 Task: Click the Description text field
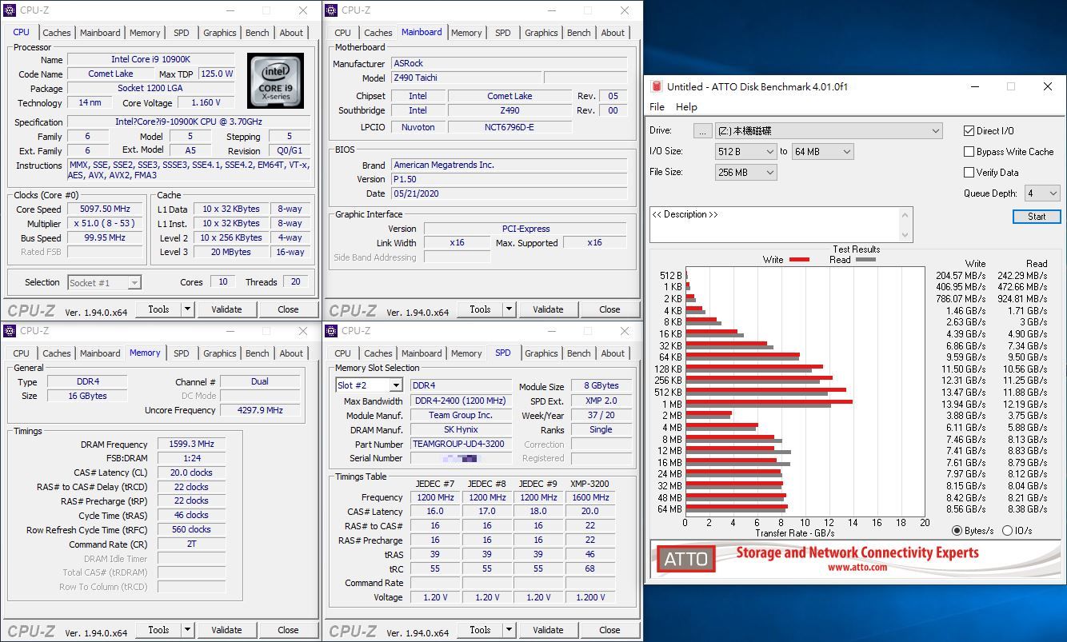coord(774,225)
